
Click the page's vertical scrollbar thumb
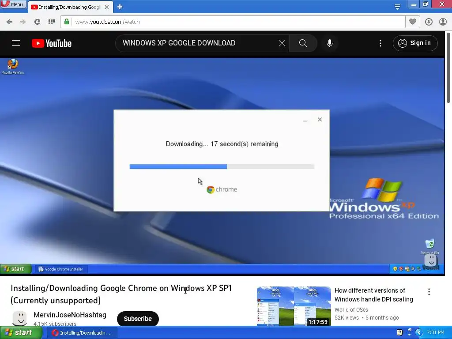pos(448,67)
